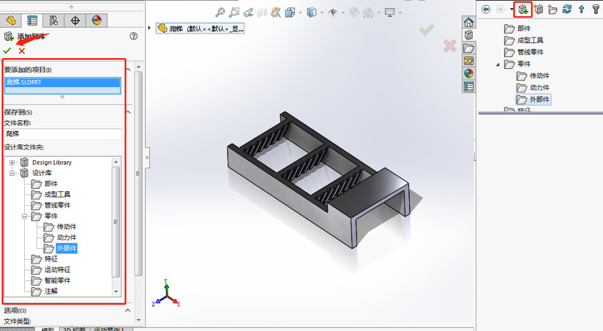The height and width of the screenshot is (331, 603).
Task: Click the back arrow in Design Library pane
Action: 486,10
